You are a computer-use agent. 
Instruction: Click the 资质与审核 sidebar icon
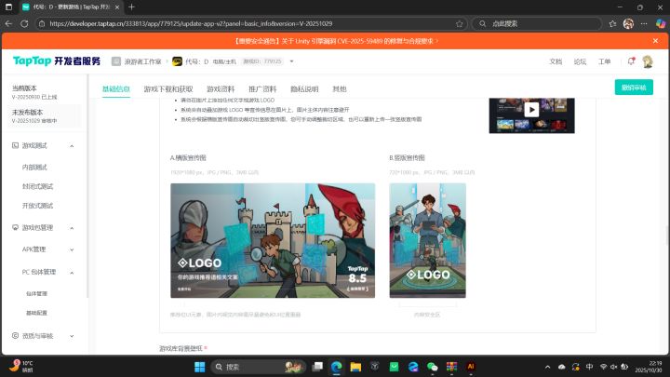coord(16,335)
